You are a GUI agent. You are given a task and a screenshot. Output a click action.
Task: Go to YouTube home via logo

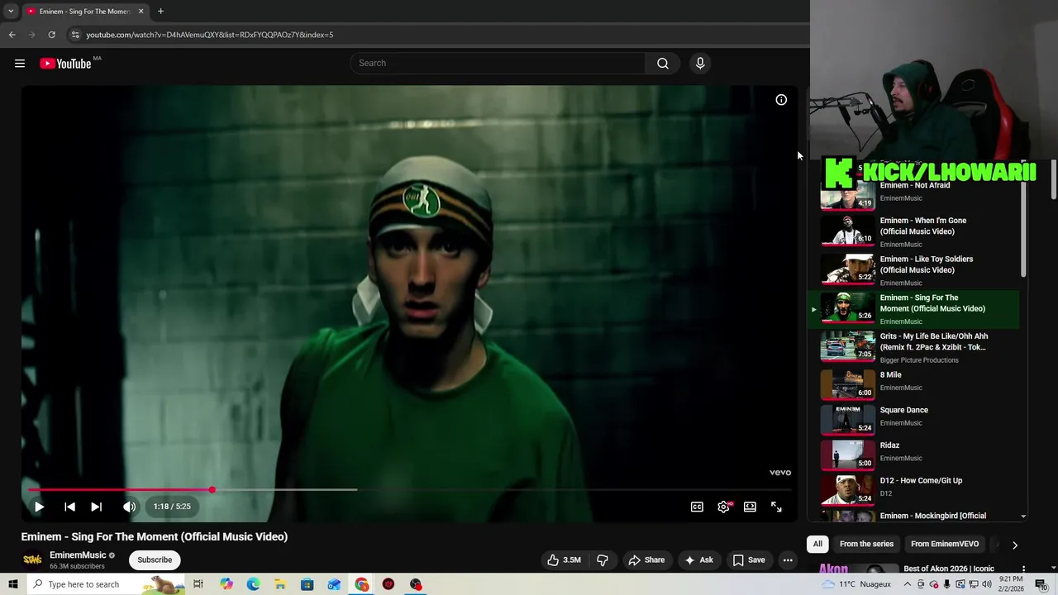tap(65, 64)
